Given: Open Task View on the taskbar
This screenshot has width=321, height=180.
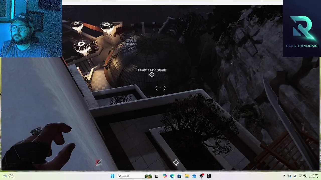Looking at the screenshot, I should pos(157,176).
